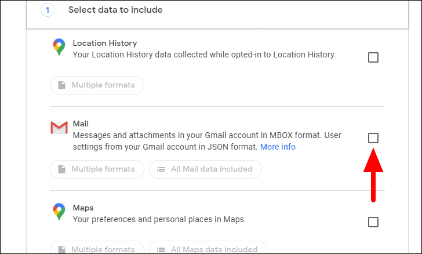This screenshot has height=254, width=422.
Task: Open All Mail data included selector
Action: click(x=205, y=169)
